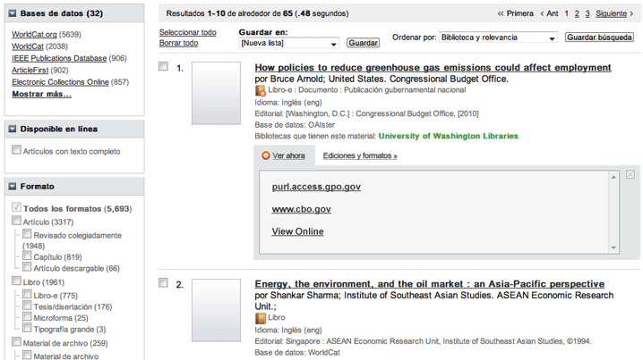Collapse the Formato filter panel
The width and height of the screenshot is (643, 360).
pyautogui.click(x=13, y=186)
